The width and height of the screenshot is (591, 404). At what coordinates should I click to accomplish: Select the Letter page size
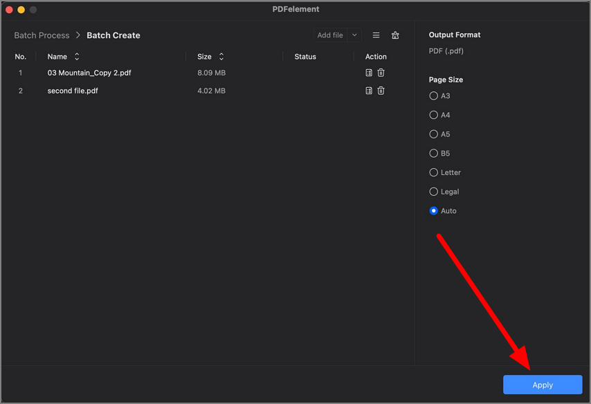click(x=433, y=173)
